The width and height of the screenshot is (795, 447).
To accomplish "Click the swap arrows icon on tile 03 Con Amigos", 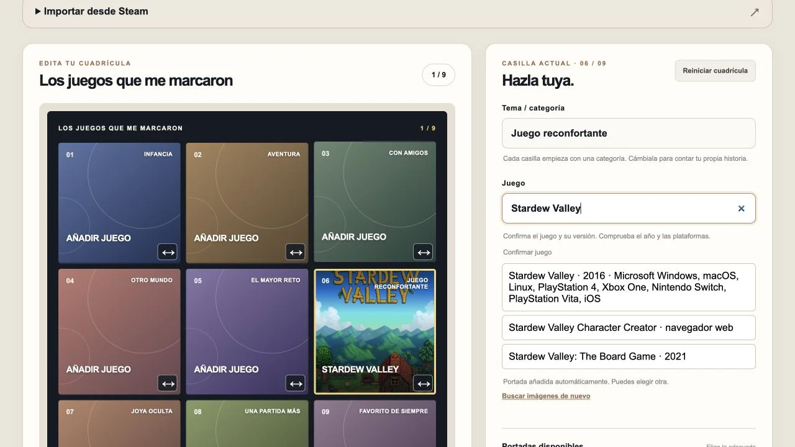I will pos(424,252).
